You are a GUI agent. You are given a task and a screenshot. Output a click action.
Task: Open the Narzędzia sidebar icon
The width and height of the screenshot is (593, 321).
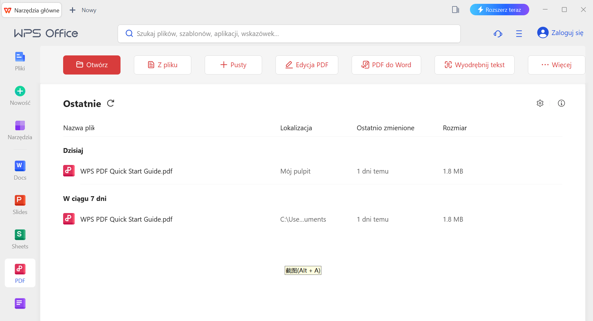tap(20, 125)
